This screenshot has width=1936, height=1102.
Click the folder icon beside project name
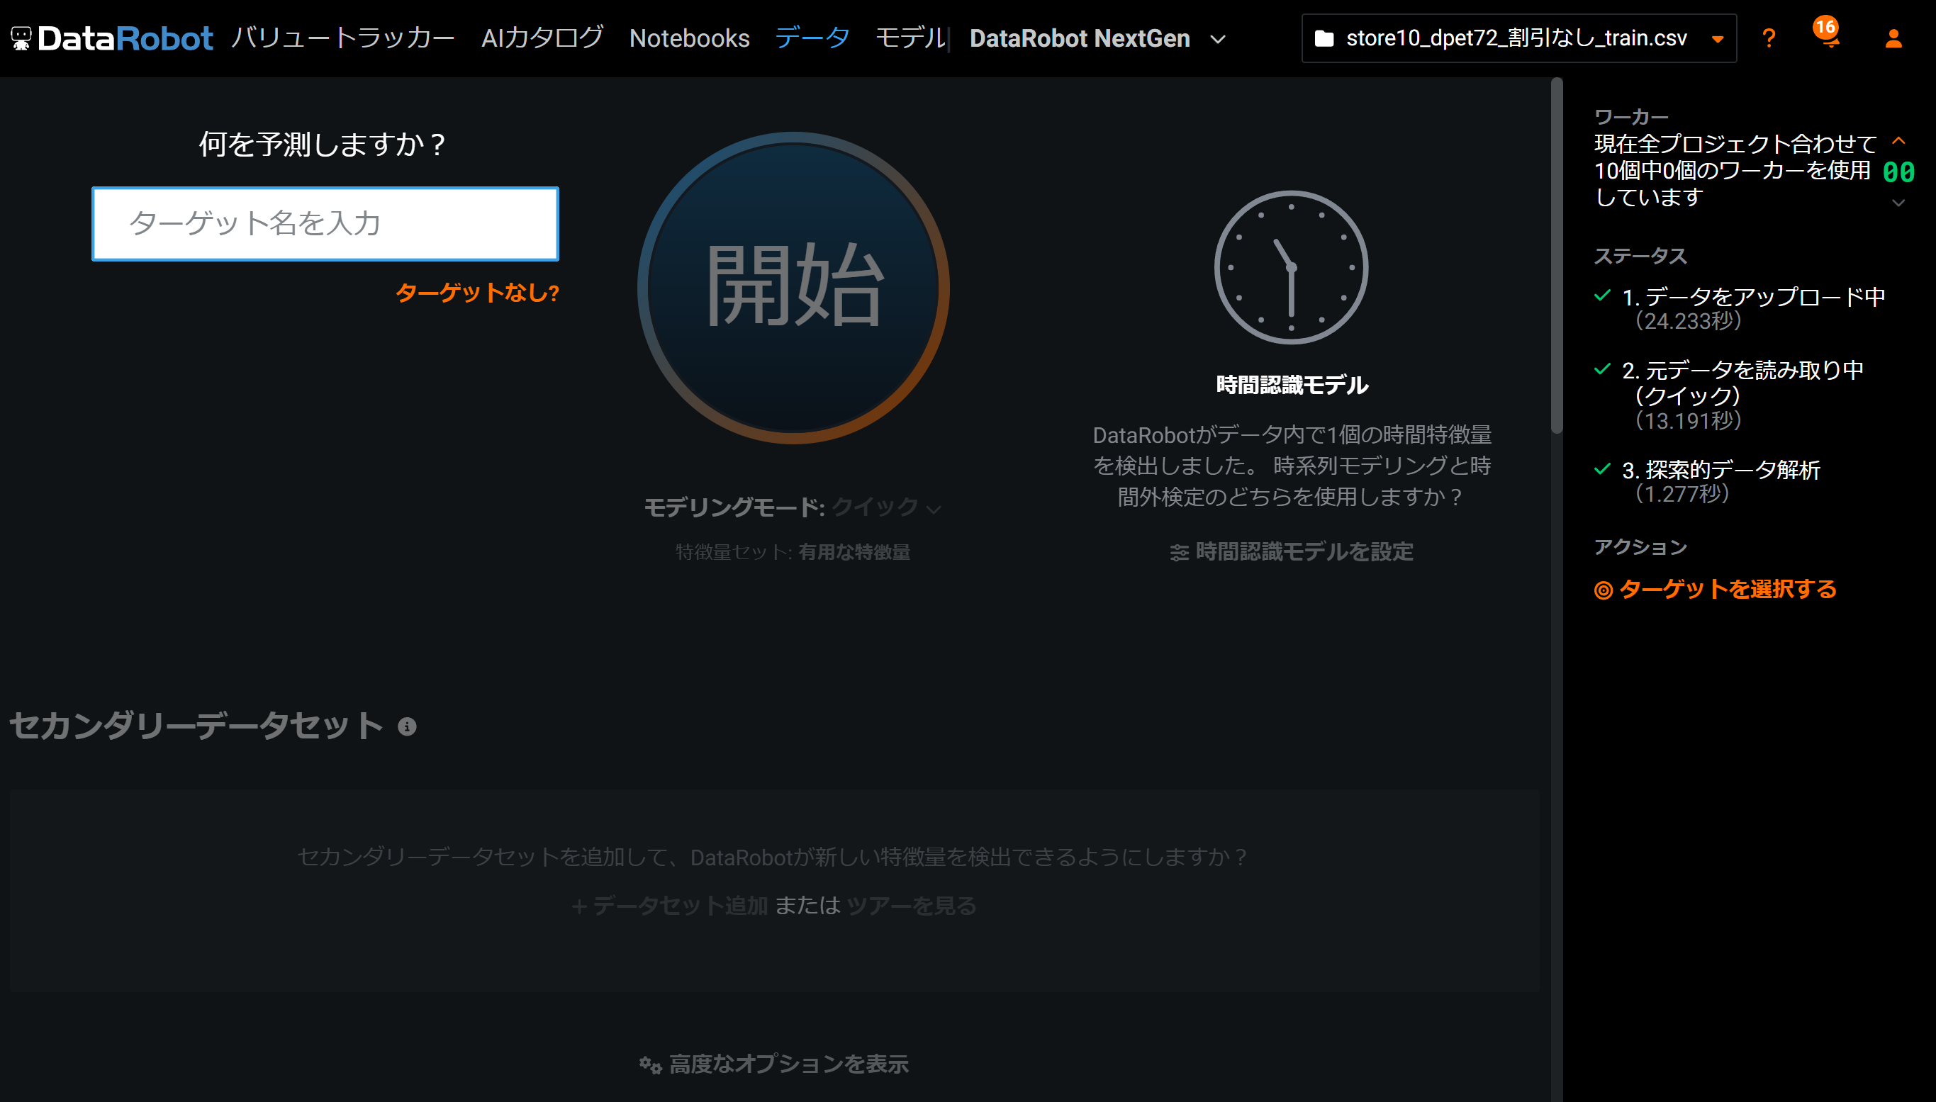[1324, 38]
